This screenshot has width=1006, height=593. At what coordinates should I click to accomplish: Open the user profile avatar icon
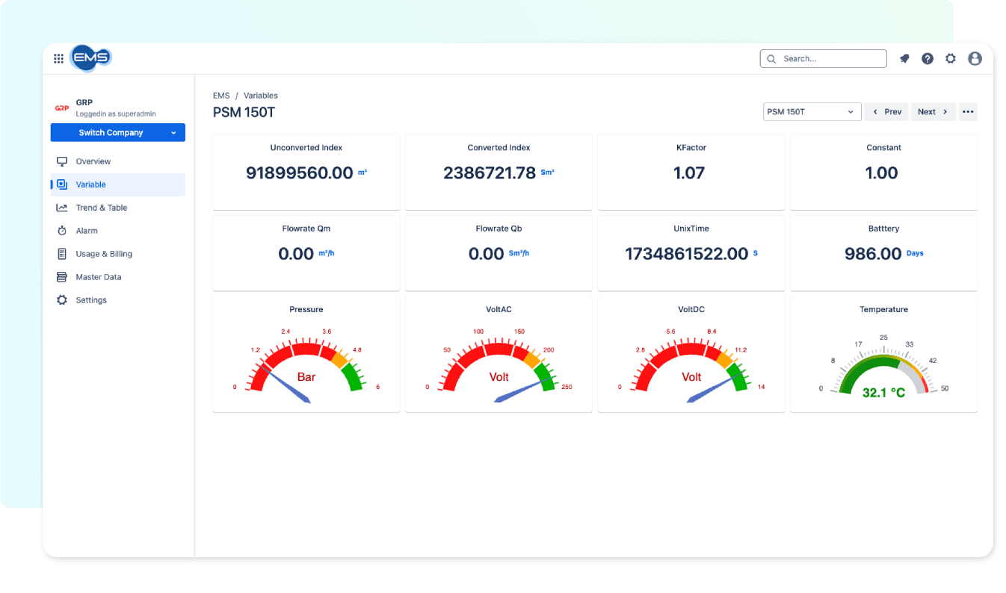pyautogui.click(x=975, y=58)
